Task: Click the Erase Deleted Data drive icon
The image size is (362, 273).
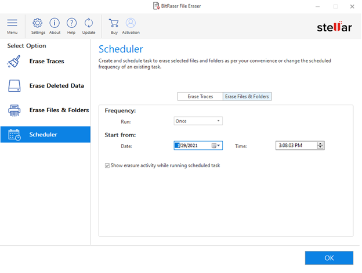Action: 15,86
